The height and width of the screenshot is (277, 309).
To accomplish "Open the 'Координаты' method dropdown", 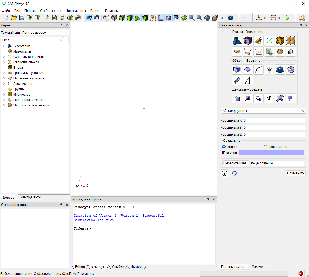I will (x=264, y=111).
